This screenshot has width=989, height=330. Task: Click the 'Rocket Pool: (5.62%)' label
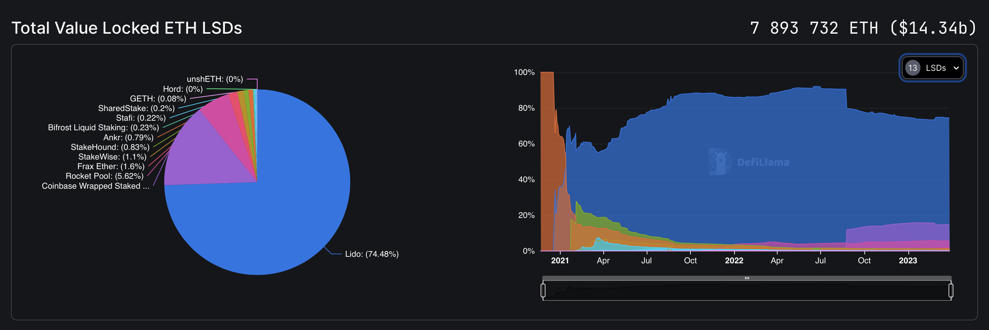coord(104,176)
